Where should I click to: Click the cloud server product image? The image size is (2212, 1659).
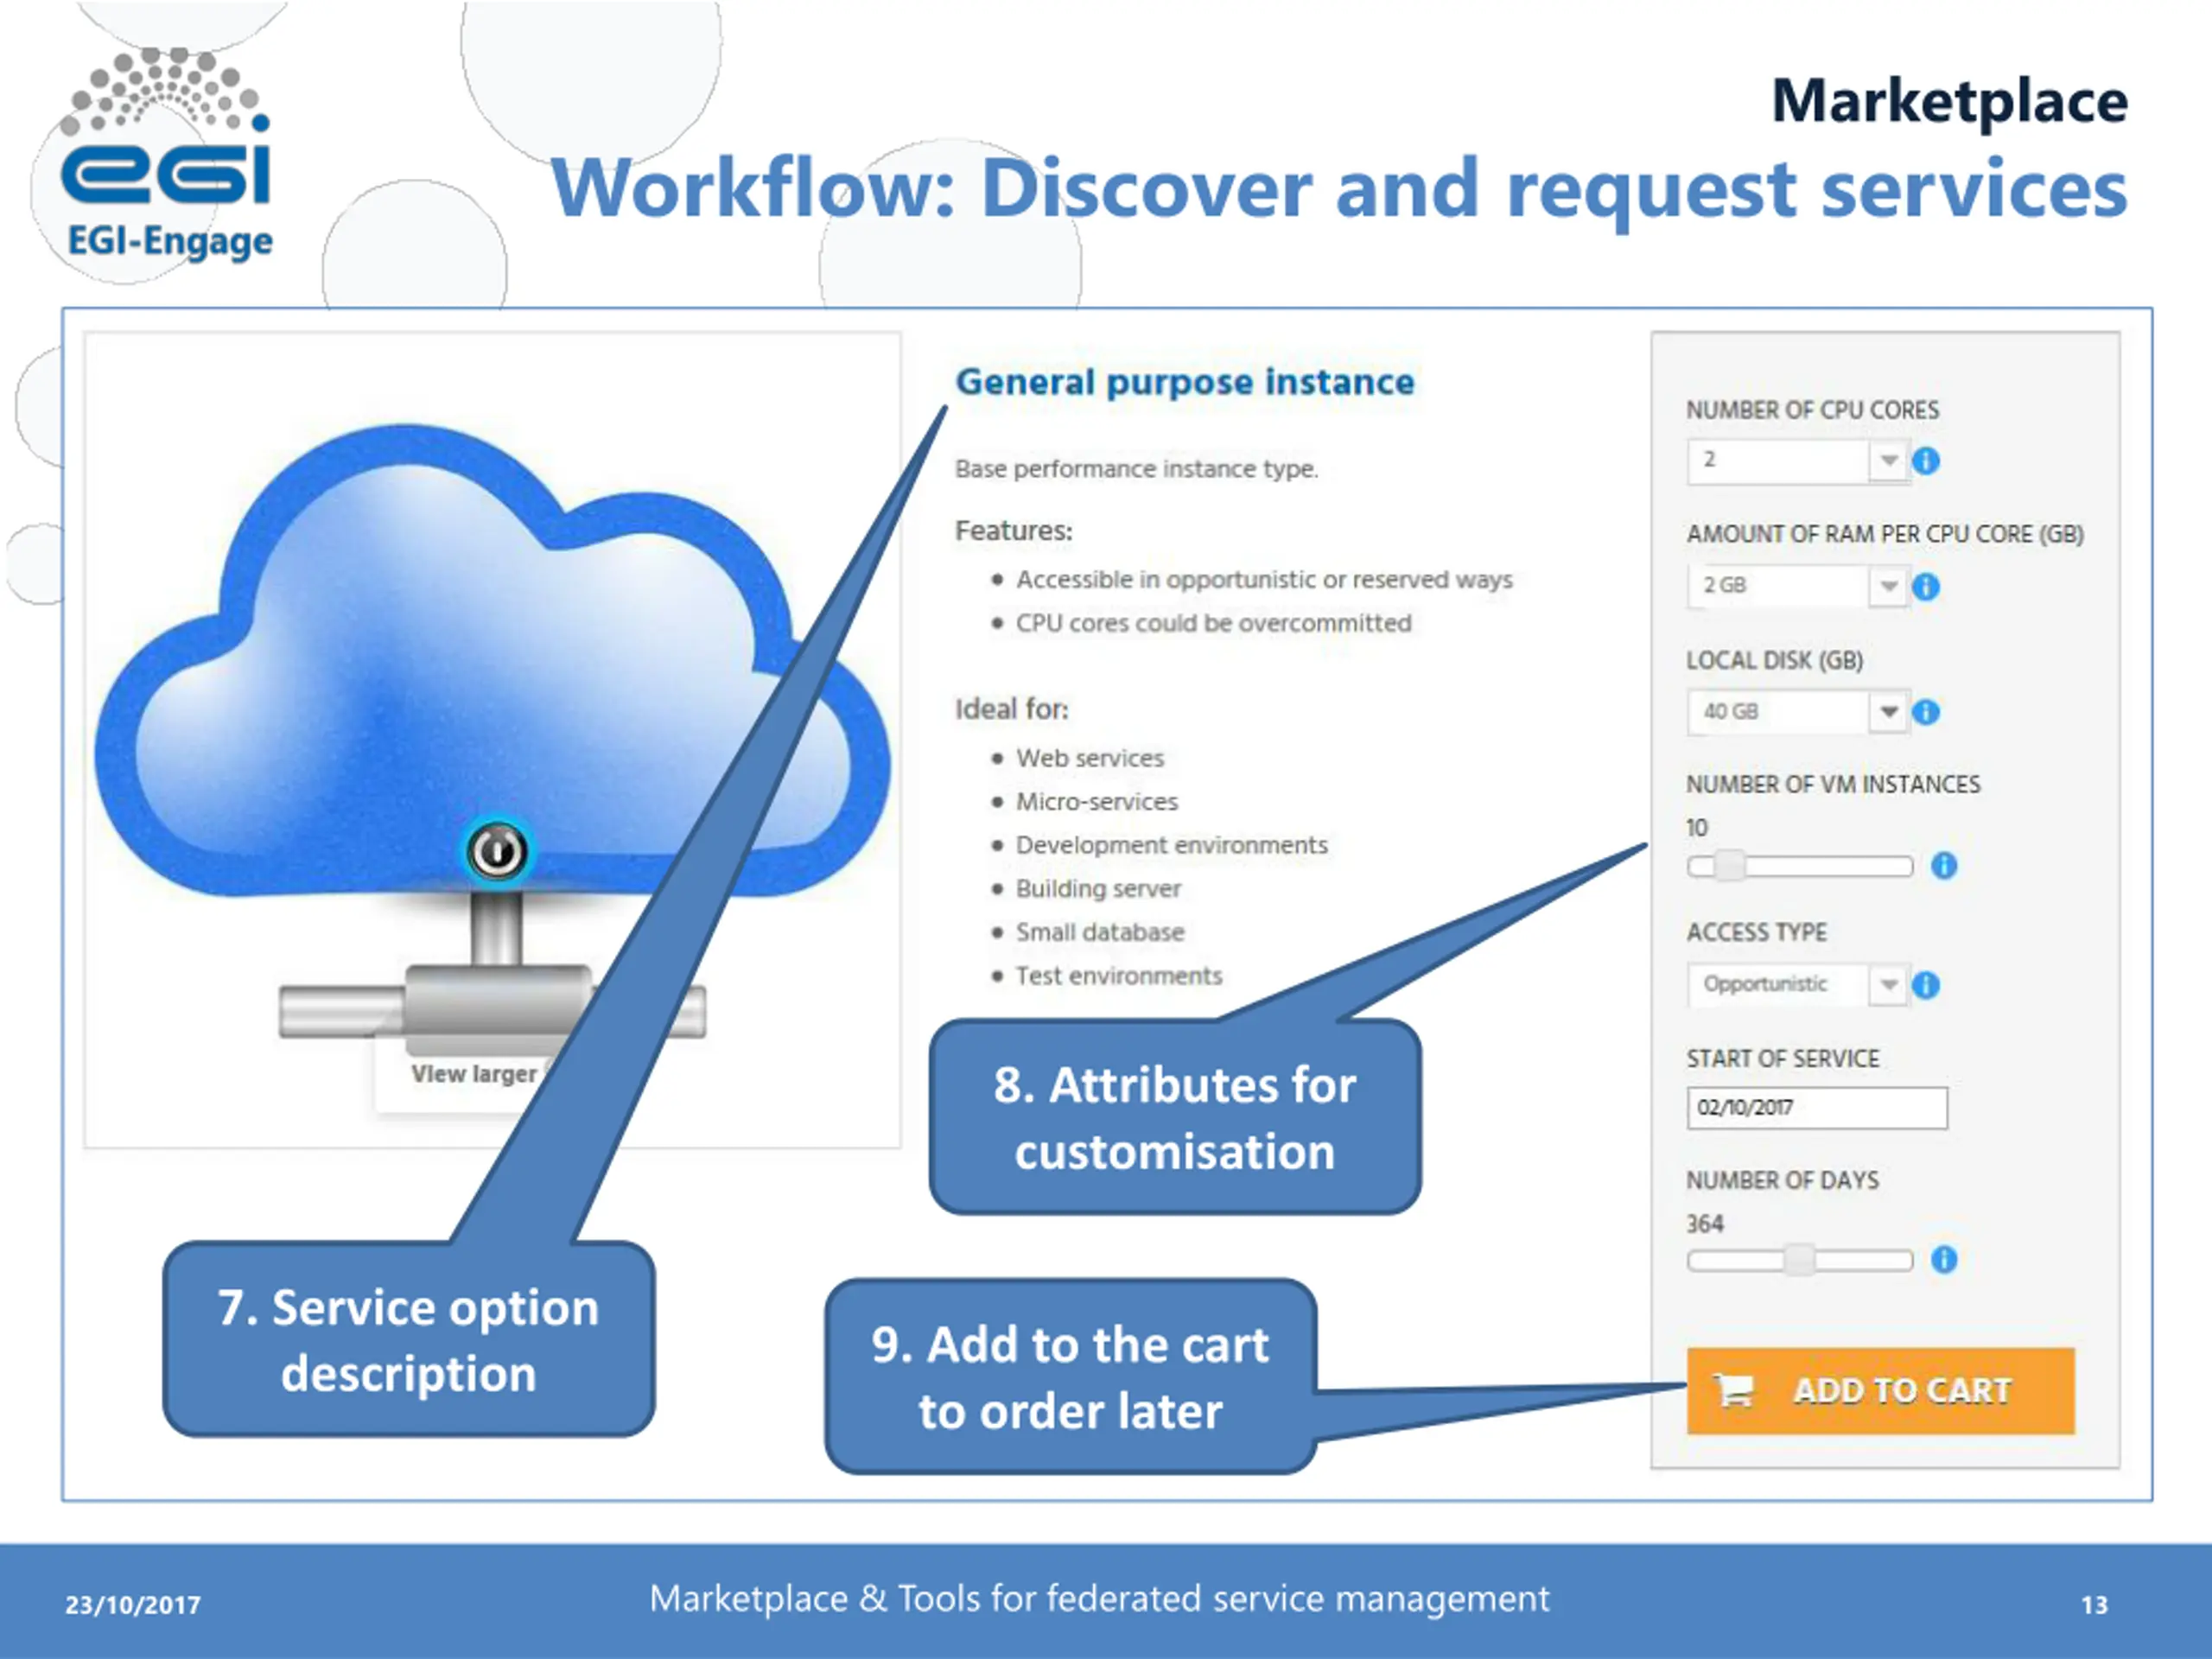pos(492,740)
